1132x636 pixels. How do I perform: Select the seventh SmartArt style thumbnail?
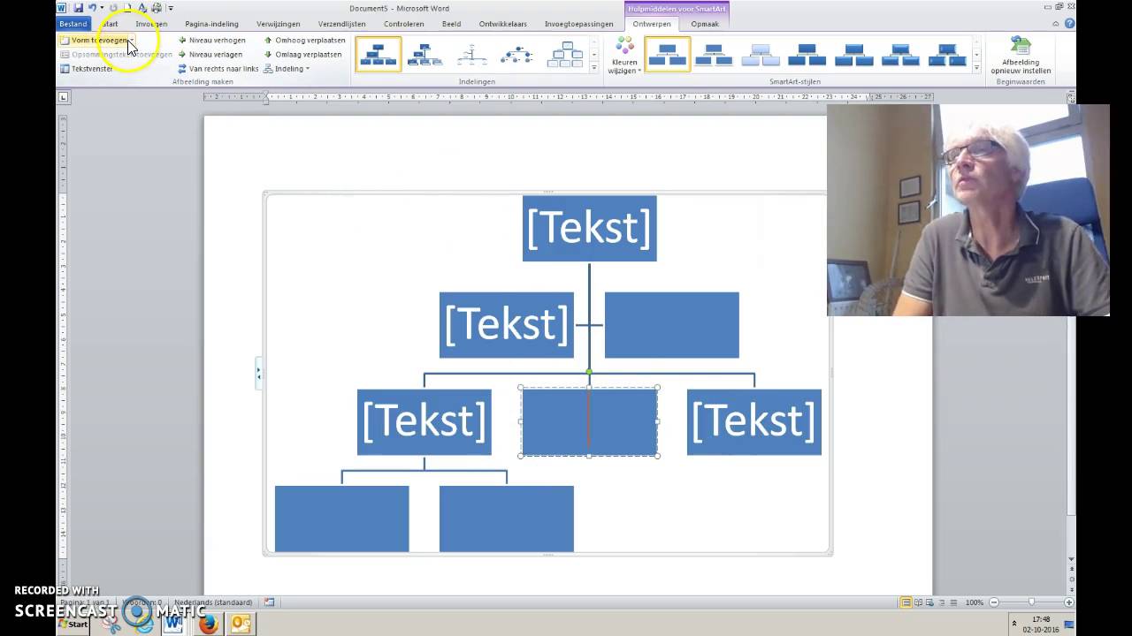click(x=947, y=54)
